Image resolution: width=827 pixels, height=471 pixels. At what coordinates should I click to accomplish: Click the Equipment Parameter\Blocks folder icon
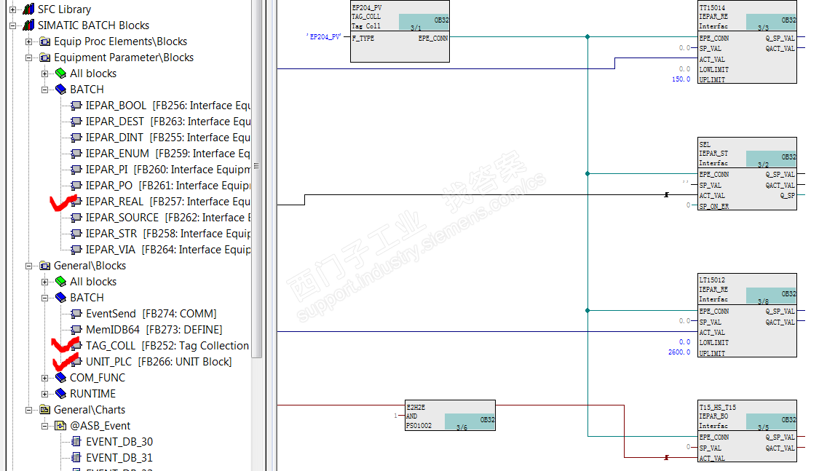pos(45,58)
